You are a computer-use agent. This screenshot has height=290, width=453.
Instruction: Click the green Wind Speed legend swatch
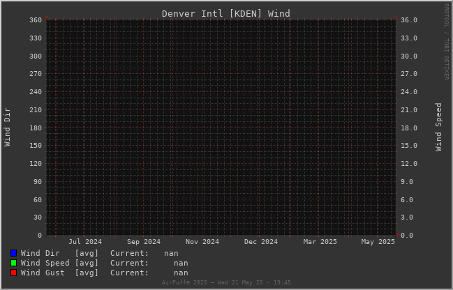tap(13, 264)
